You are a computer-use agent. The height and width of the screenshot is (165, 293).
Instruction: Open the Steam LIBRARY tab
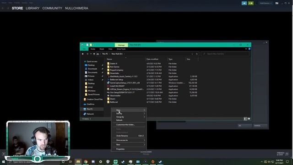coord(33,8)
